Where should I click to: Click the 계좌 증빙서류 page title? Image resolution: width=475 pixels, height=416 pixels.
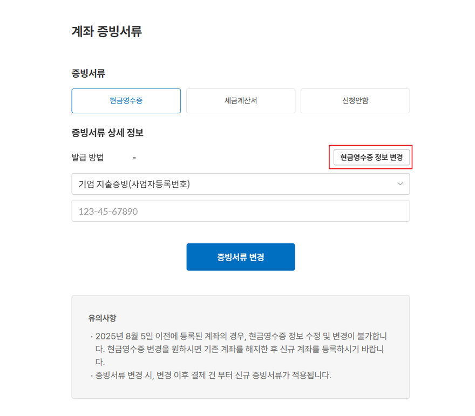(106, 31)
